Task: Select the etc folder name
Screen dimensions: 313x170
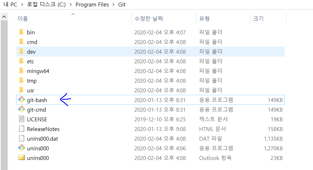Action: [x=31, y=62]
